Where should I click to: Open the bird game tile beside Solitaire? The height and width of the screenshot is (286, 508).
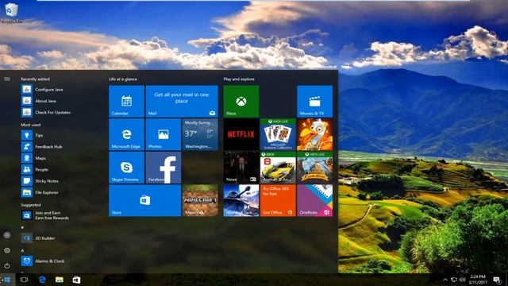click(314, 134)
